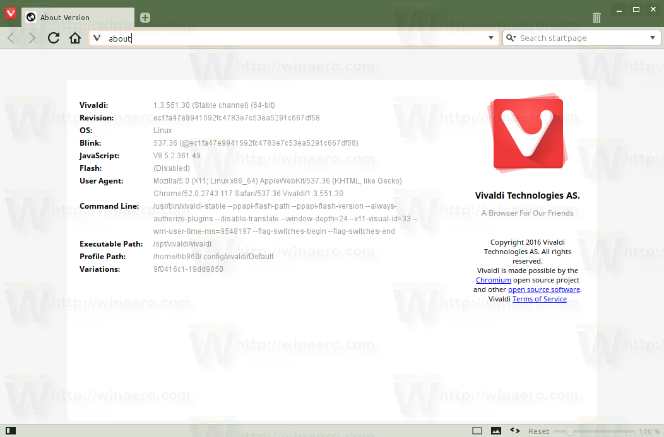Click the Revision hash value

pyautogui.click(x=236, y=117)
